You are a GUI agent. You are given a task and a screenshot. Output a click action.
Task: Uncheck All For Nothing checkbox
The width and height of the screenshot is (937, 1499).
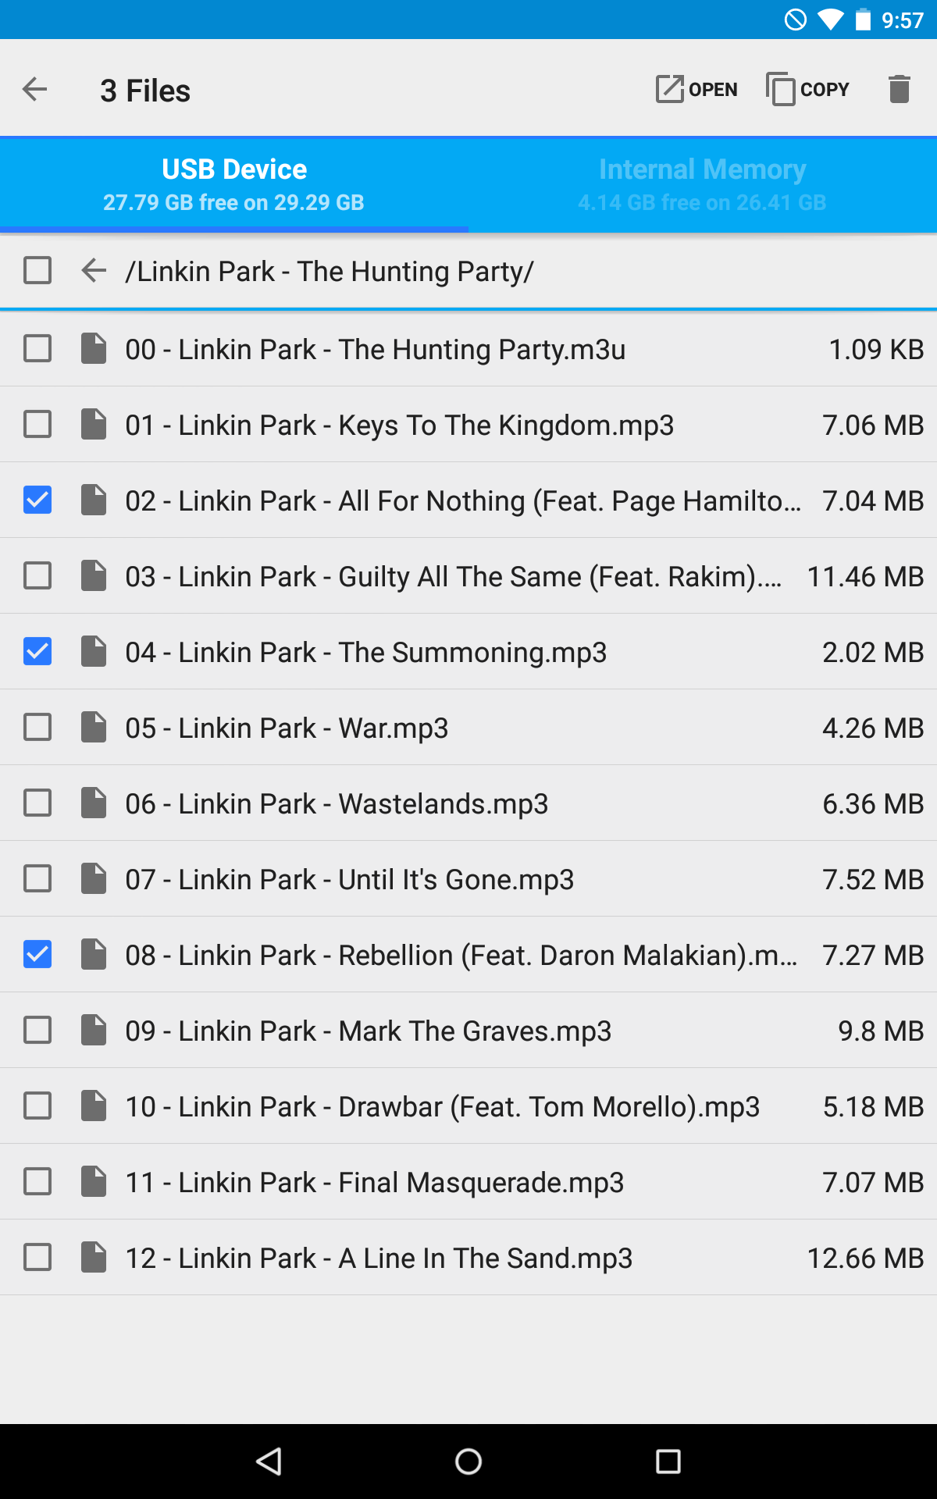[x=37, y=500]
